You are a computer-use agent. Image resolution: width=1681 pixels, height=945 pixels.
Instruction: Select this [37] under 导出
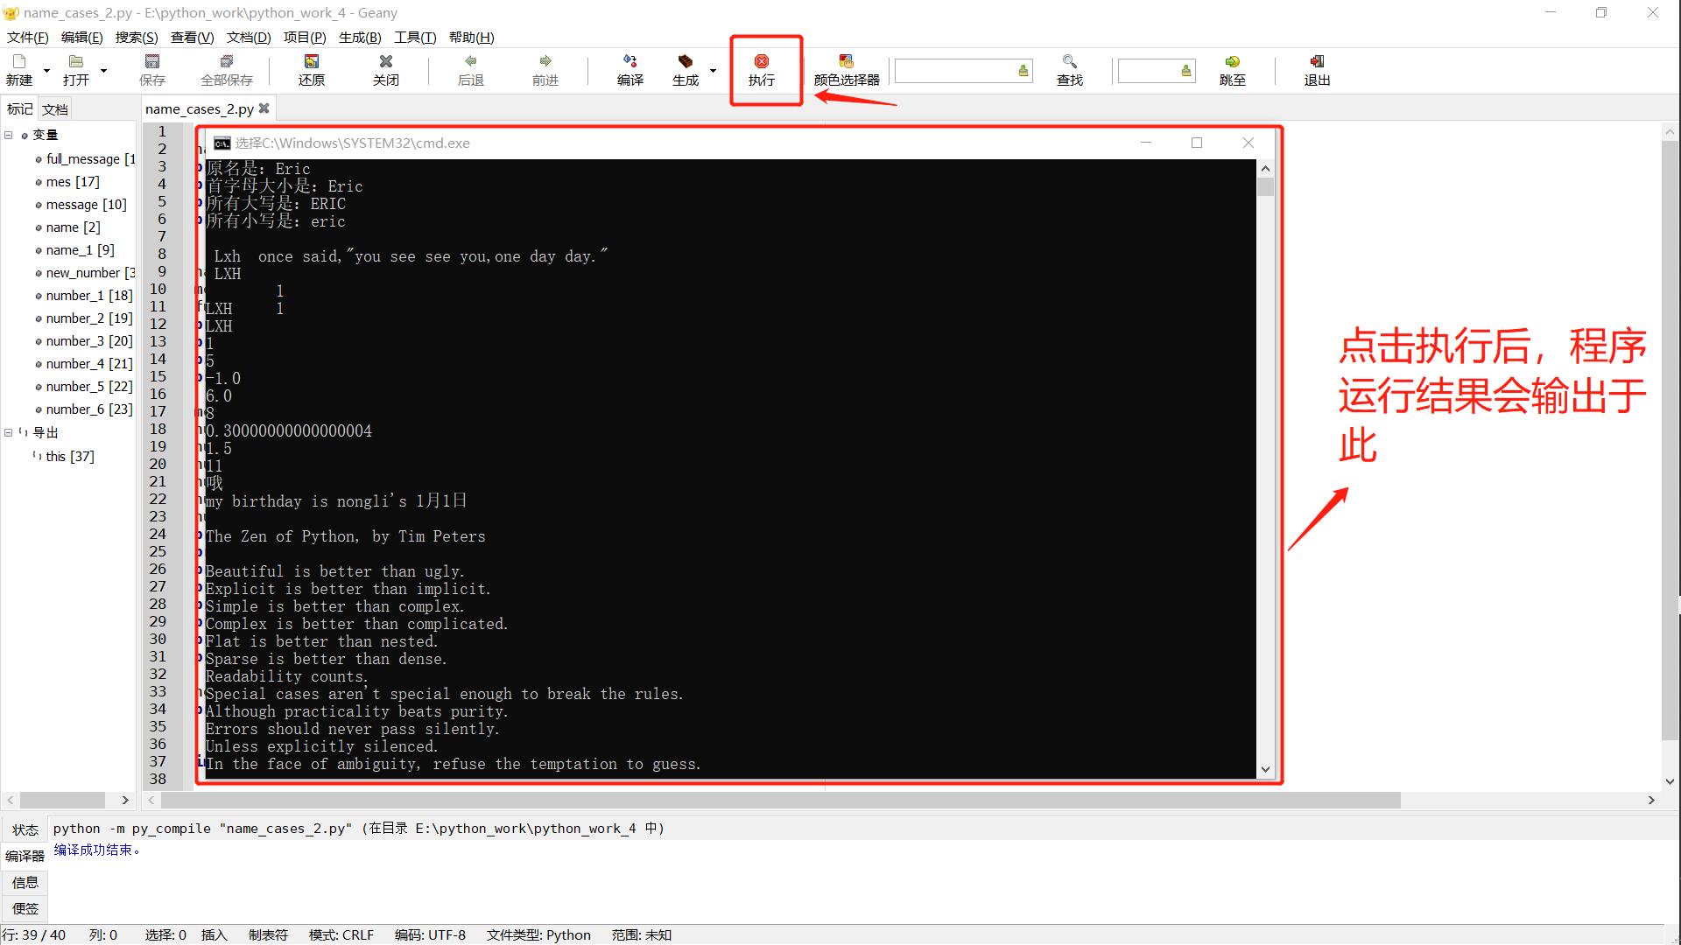point(70,456)
